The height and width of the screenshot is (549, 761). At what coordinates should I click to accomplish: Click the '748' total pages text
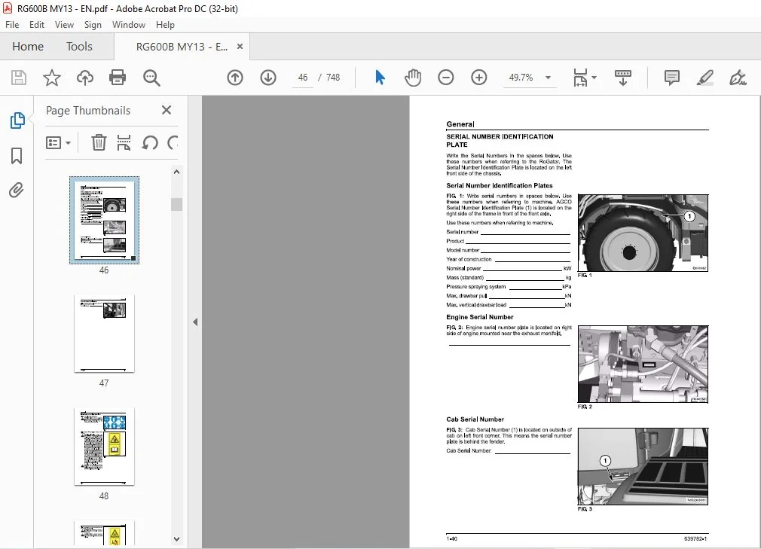click(333, 78)
